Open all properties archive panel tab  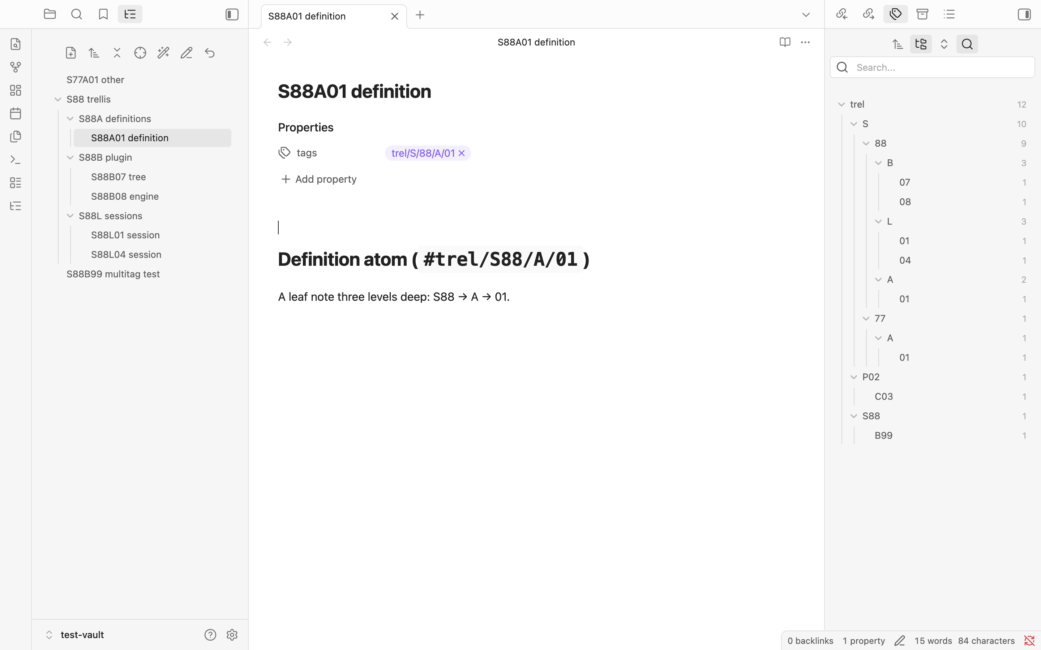tap(922, 14)
